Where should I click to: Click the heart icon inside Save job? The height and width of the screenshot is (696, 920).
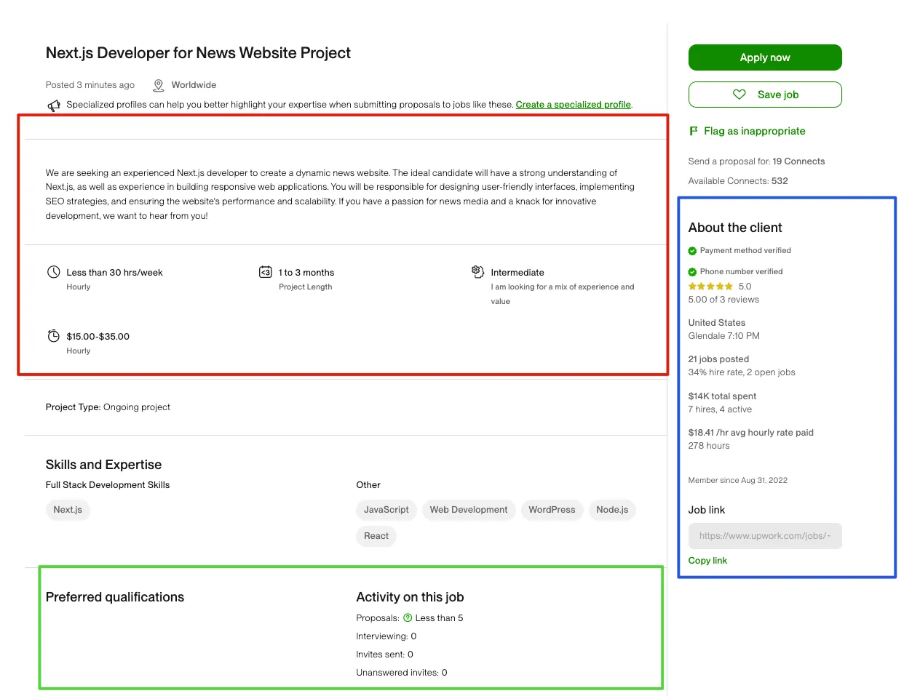click(x=739, y=94)
